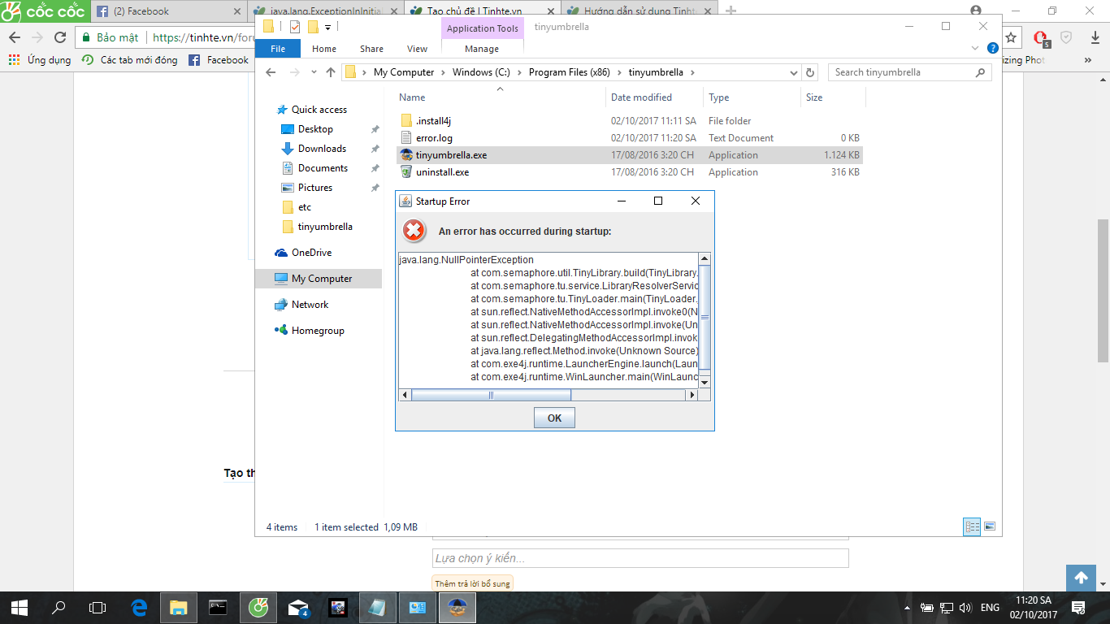Switch to details view layout icon

click(972, 526)
